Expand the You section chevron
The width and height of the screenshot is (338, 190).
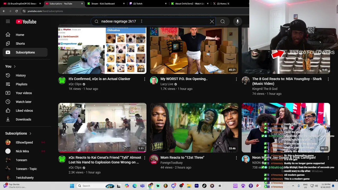coord(15,66)
